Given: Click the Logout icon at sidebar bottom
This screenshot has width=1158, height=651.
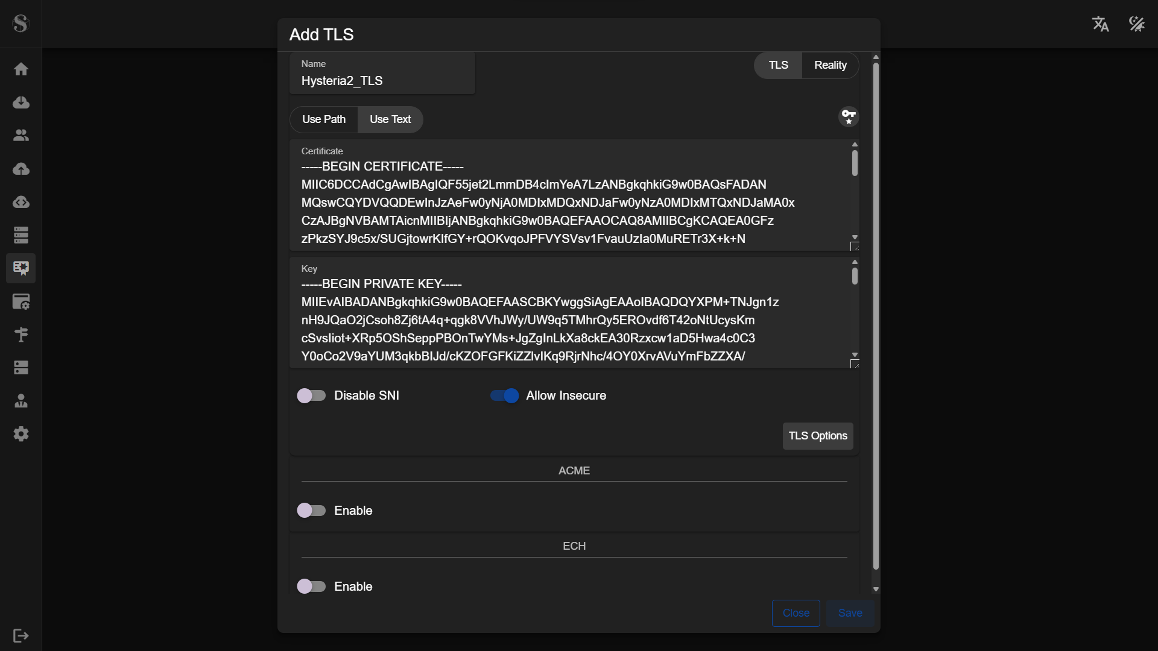Looking at the screenshot, I should tap(21, 636).
